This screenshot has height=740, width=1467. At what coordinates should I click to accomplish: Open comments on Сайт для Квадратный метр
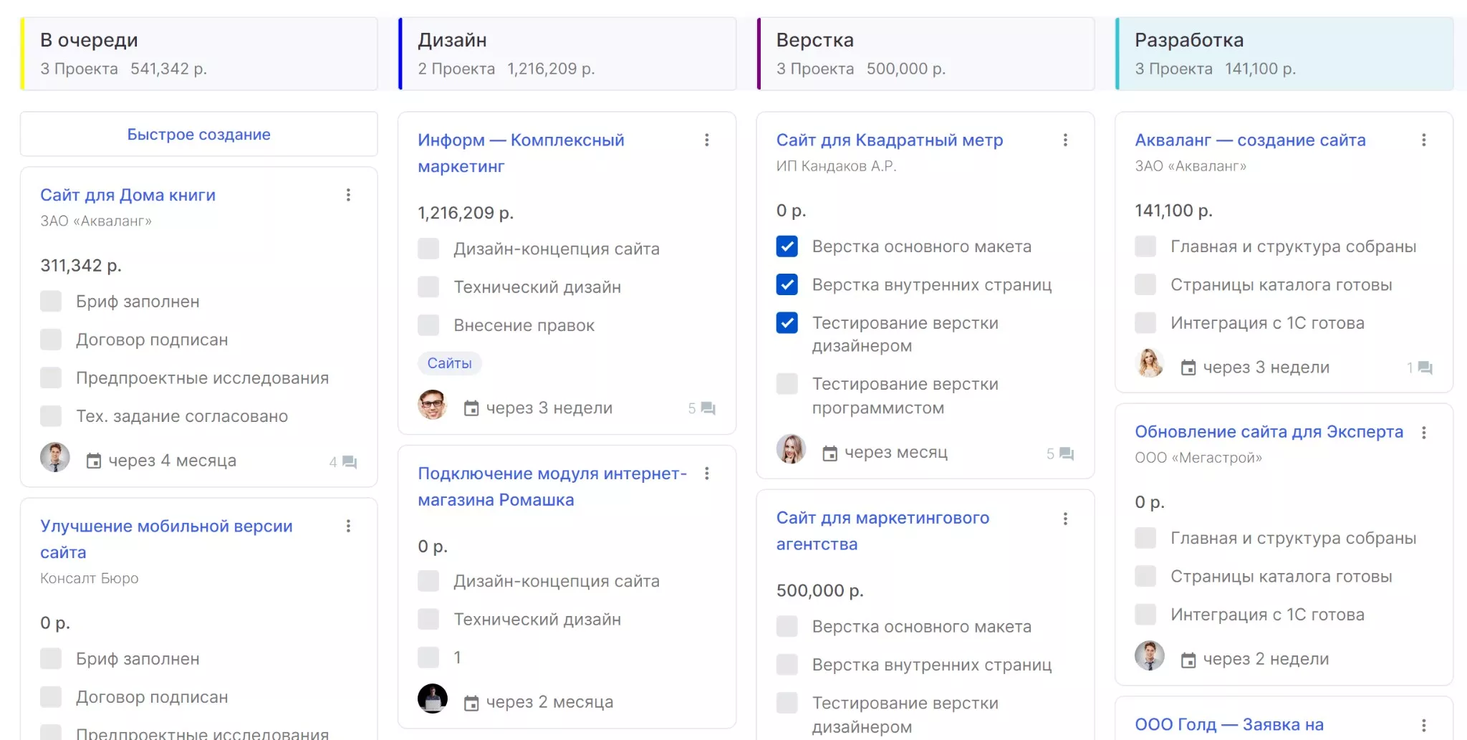point(1066,453)
